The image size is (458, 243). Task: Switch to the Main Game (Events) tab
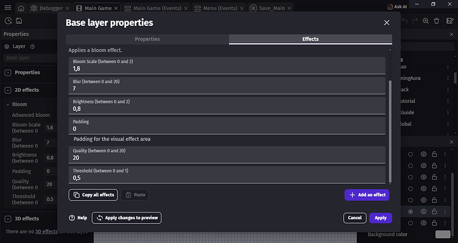click(x=157, y=8)
